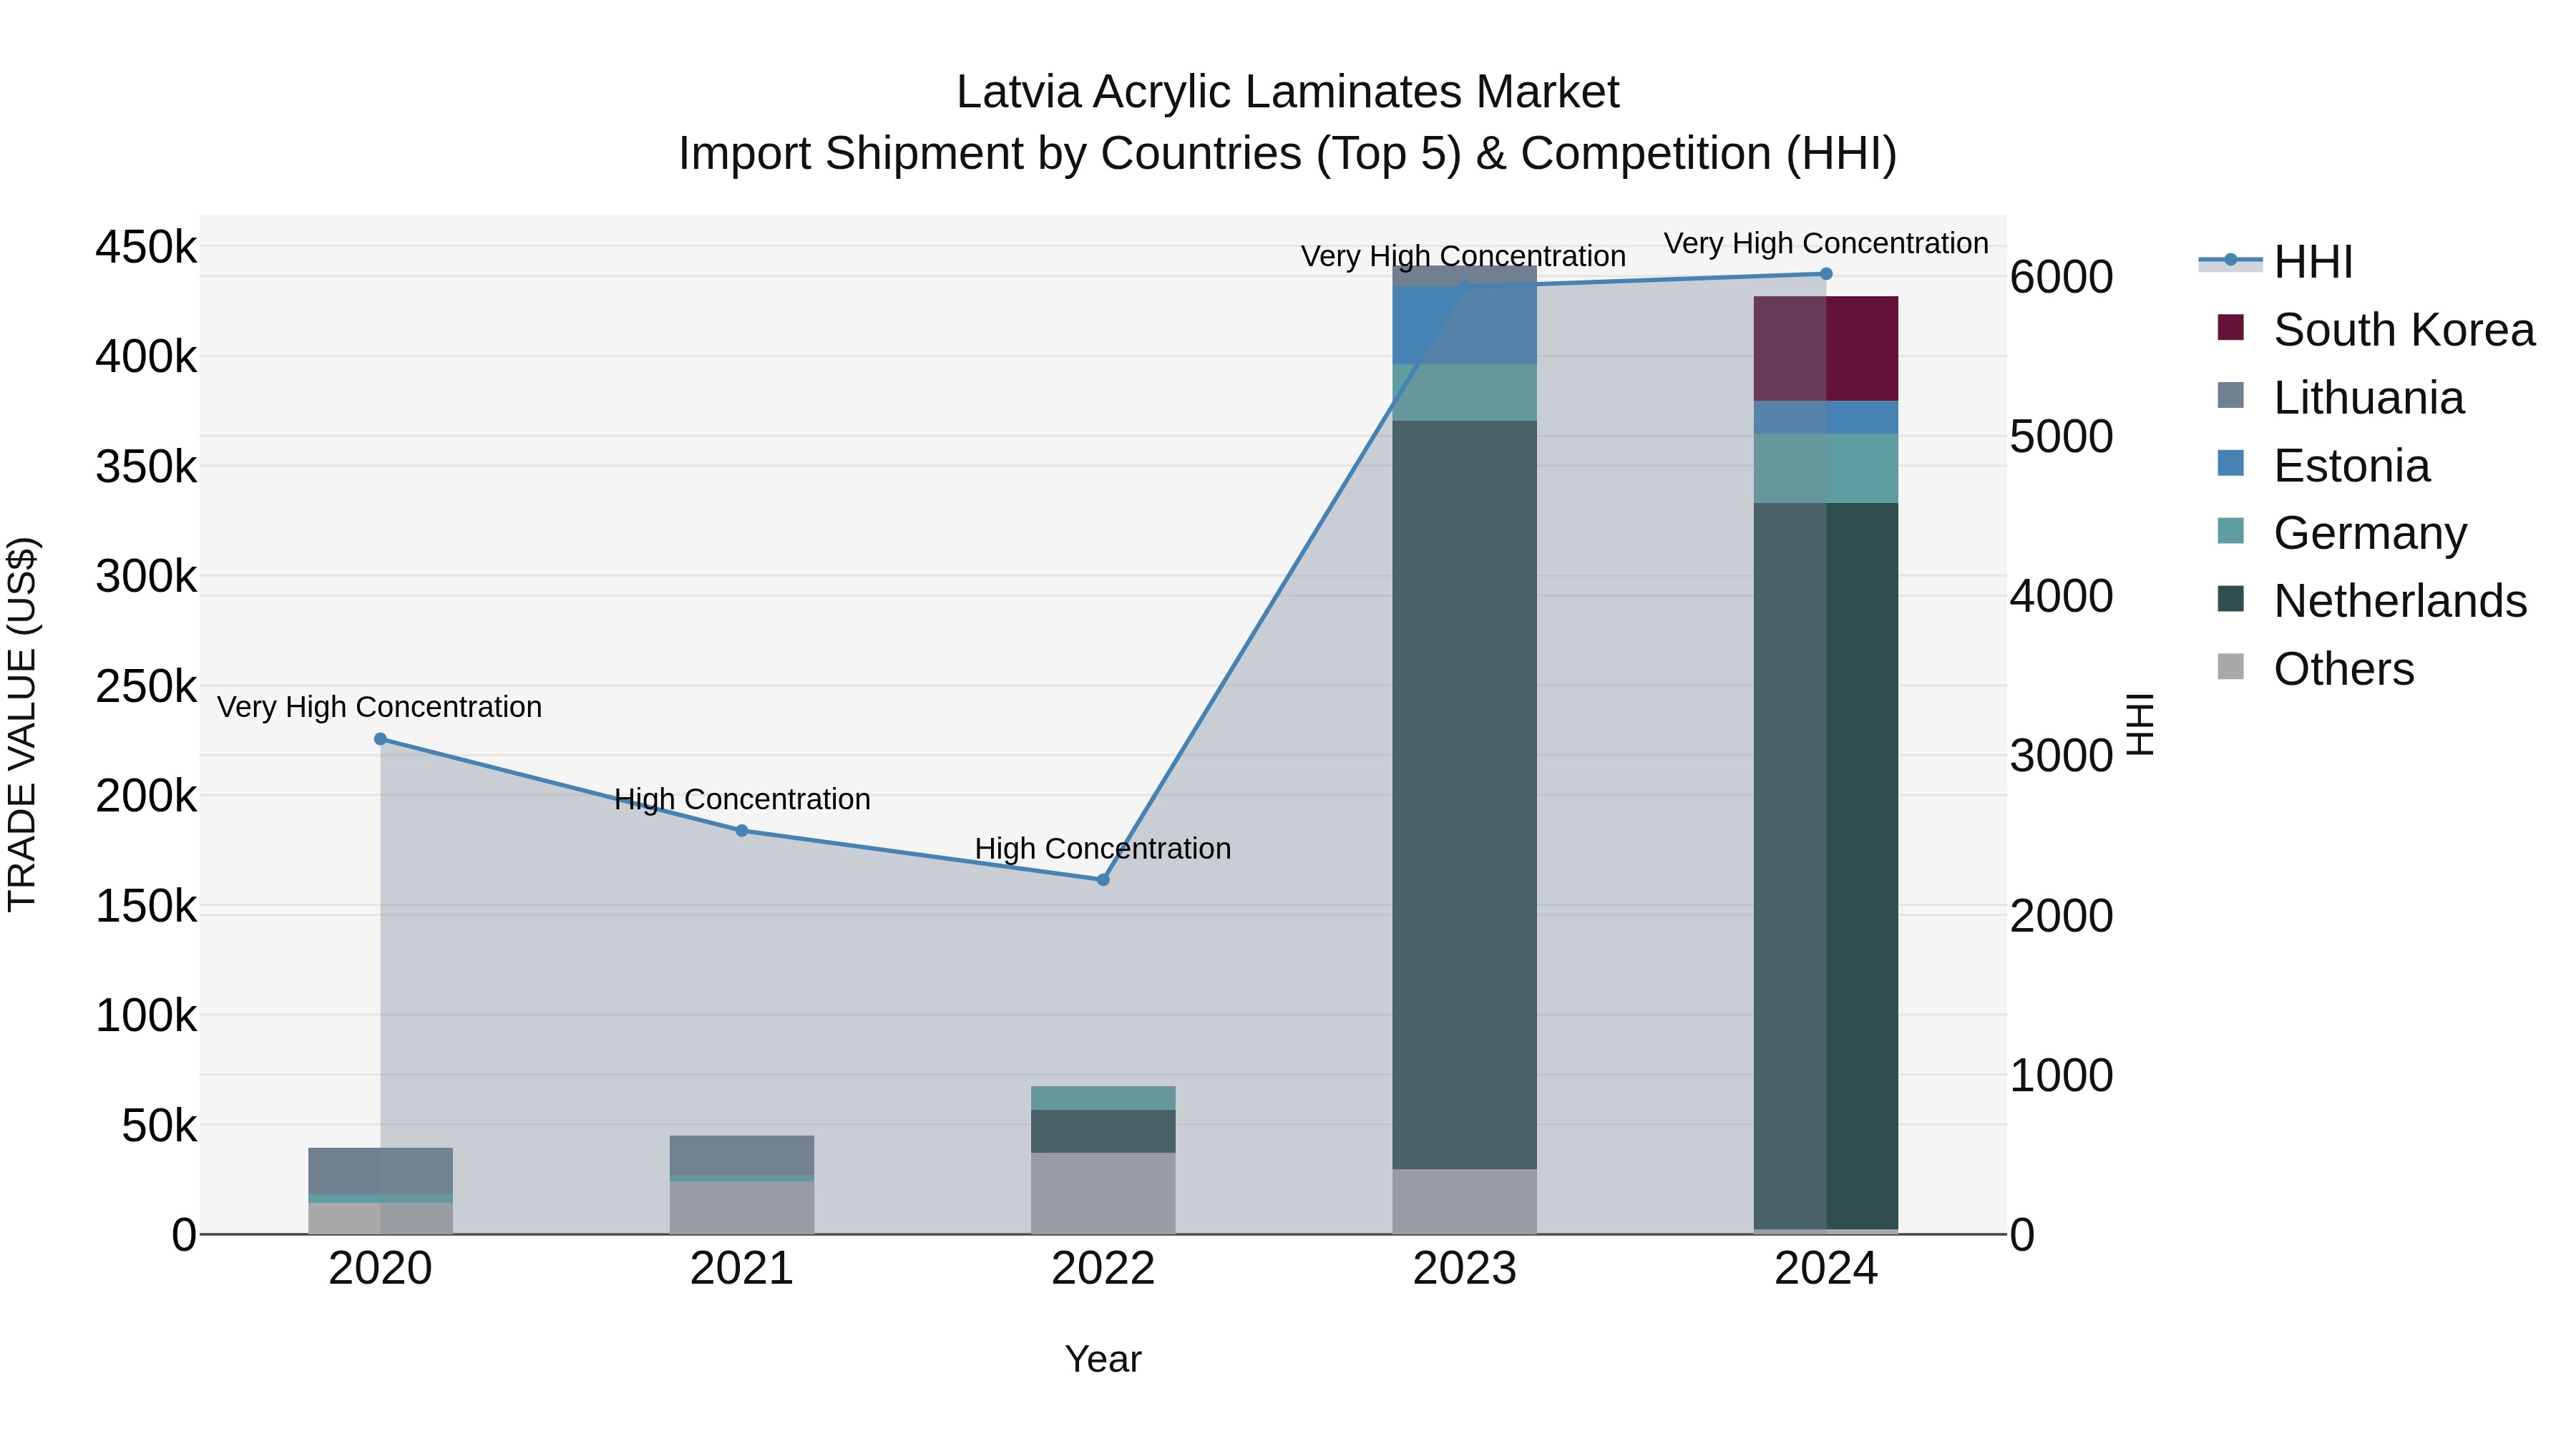Image resolution: width=2576 pixels, height=1449 pixels.
Task: Click the 2022 HHI data point marker
Action: (x=1103, y=880)
